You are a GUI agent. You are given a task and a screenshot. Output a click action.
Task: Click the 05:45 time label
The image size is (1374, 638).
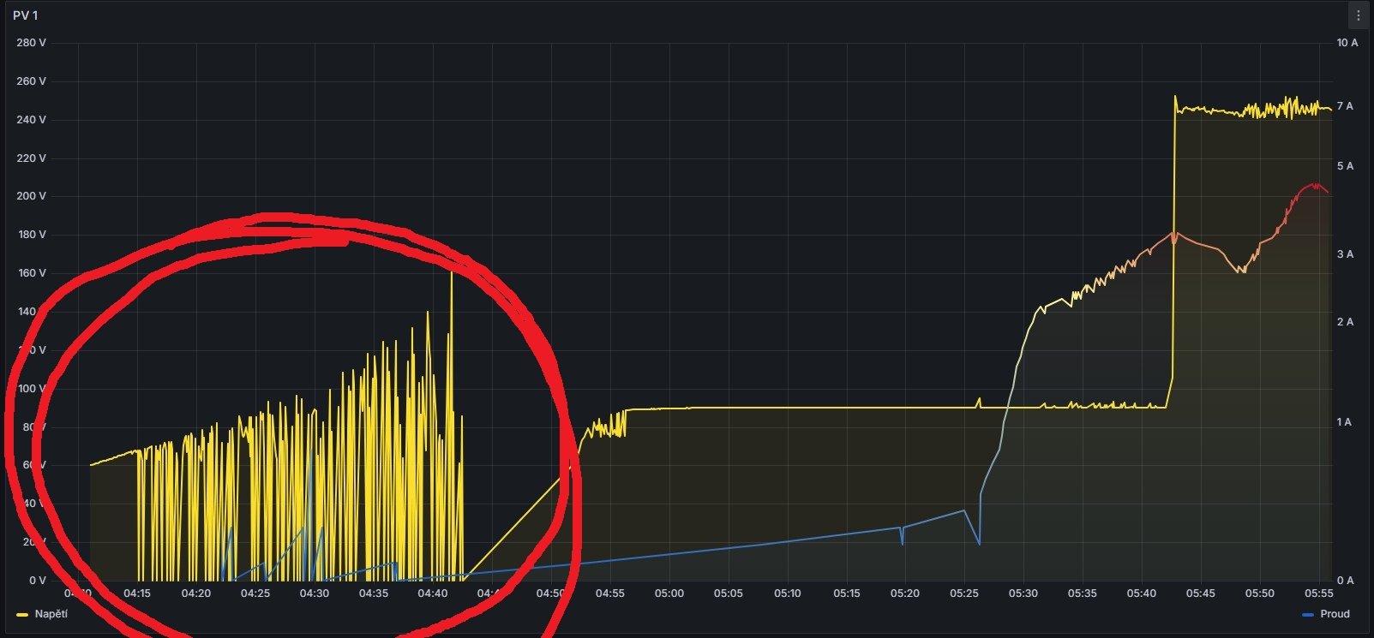[x=1201, y=593]
